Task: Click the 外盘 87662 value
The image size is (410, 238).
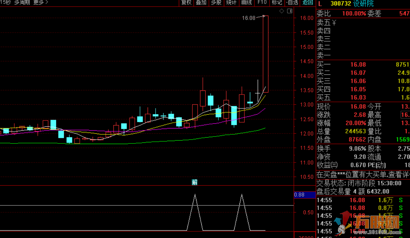Action: [x=357, y=140]
